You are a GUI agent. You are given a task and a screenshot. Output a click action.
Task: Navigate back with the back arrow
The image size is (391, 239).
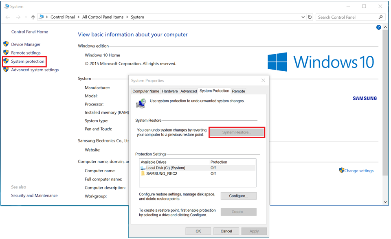tap(8, 17)
